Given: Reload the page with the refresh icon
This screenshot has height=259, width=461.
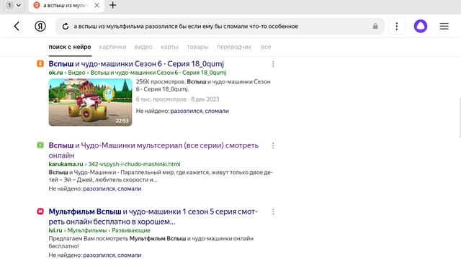Looking at the screenshot, I should coord(66,27).
